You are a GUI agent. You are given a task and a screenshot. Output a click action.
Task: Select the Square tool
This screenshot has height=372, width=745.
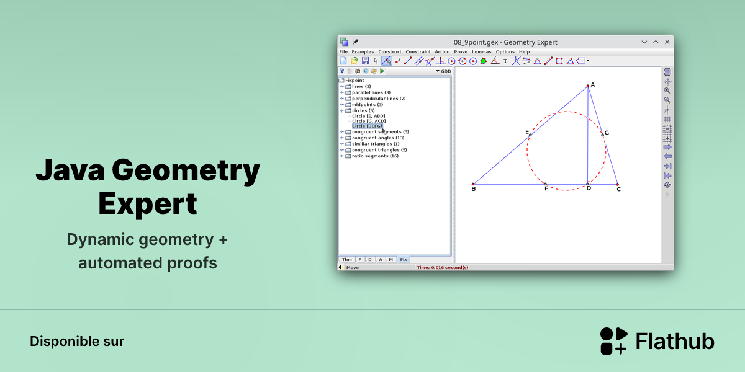[559, 61]
